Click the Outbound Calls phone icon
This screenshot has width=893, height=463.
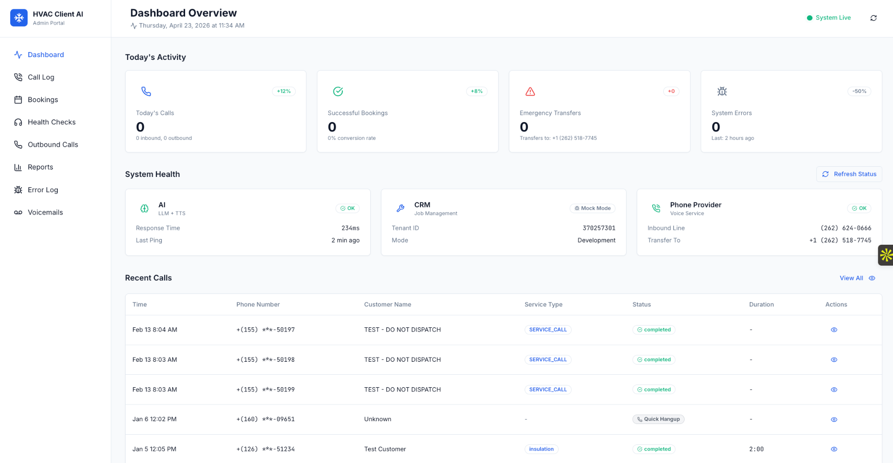18,144
